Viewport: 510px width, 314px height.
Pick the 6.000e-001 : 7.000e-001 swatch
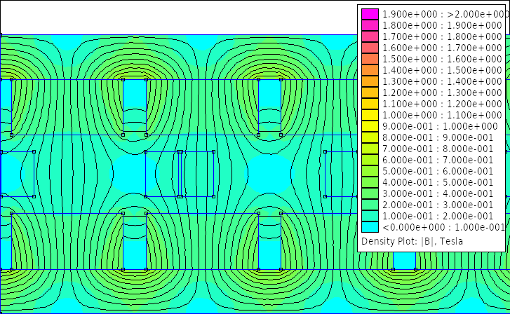370,160
